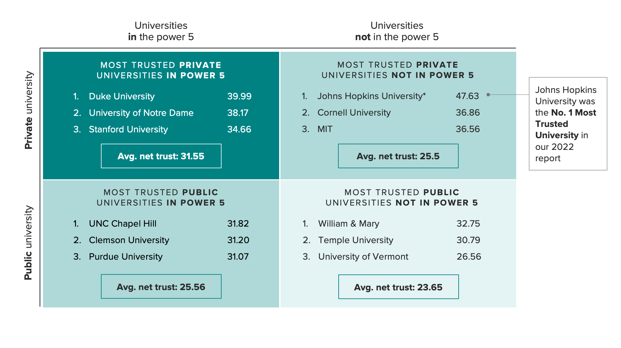Click the Avg. net trust: 25.5 box
The image size is (621, 348).
coord(398,156)
